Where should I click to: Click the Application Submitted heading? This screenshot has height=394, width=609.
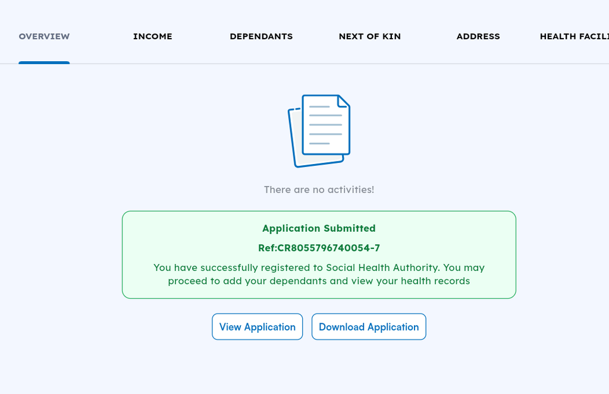319,228
